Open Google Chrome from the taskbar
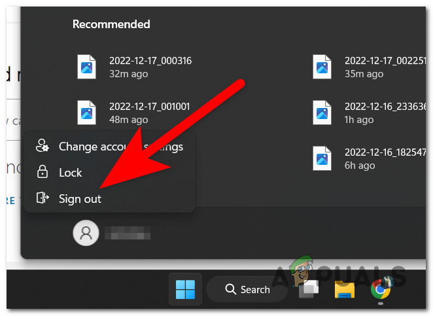 pyautogui.click(x=381, y=289)
